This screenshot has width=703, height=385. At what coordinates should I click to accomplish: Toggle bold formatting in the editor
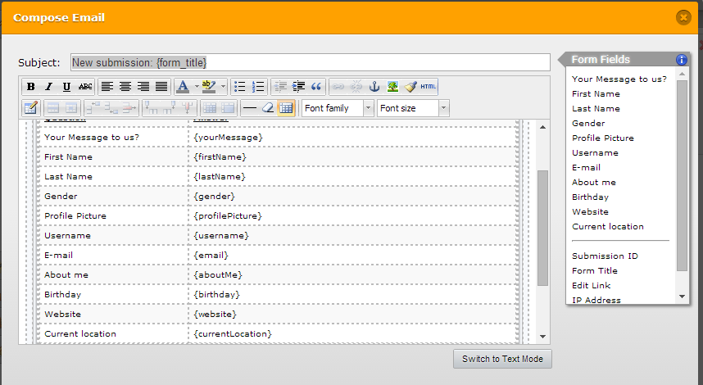click(x=30, y=87)
